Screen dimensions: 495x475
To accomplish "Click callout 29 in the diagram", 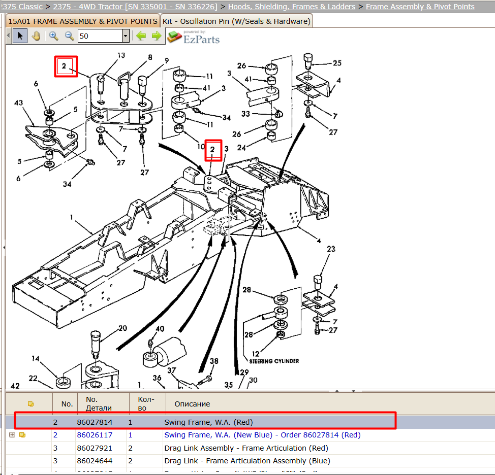I will tap(244, 372).
